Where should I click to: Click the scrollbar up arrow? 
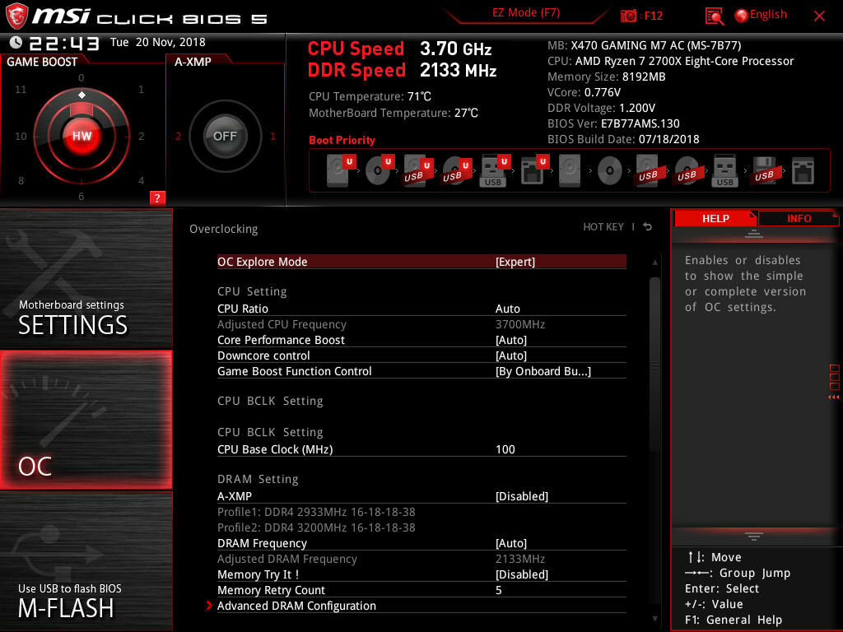coord(654,263)
